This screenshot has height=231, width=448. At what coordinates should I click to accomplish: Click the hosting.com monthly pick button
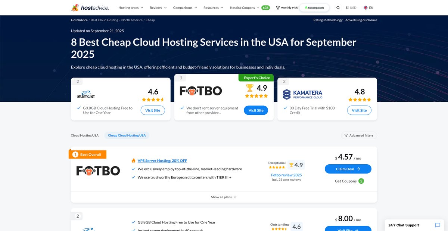click(314, 7)
